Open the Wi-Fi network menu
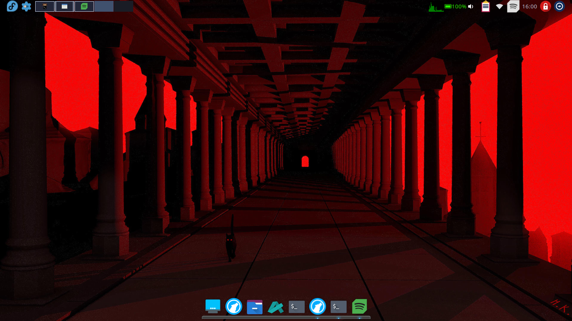Viewport: 572px width, 321px height. pyautogui.click(x=499, y=7)
